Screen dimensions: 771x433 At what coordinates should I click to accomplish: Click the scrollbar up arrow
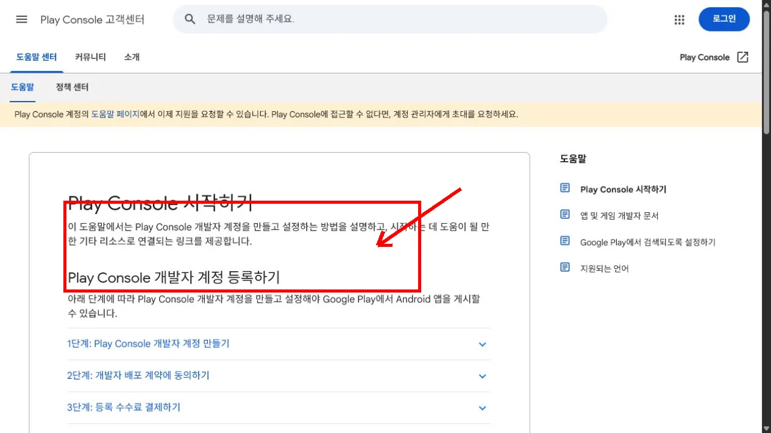coord(766,4)
